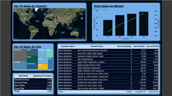Click the Acme Box Cutter, High Speed row

pos(108,53)
